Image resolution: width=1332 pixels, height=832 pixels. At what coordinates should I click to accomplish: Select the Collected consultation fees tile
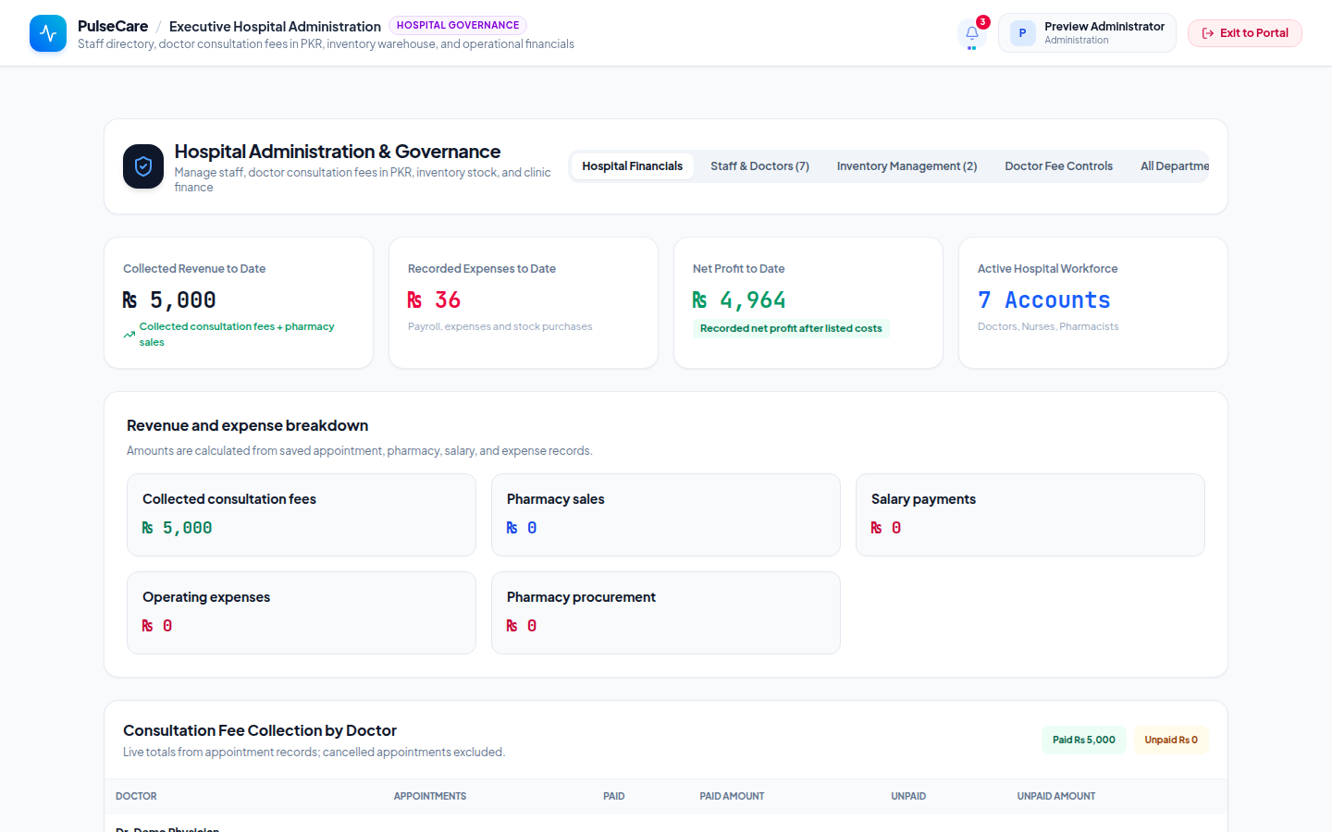pos(302,515)
